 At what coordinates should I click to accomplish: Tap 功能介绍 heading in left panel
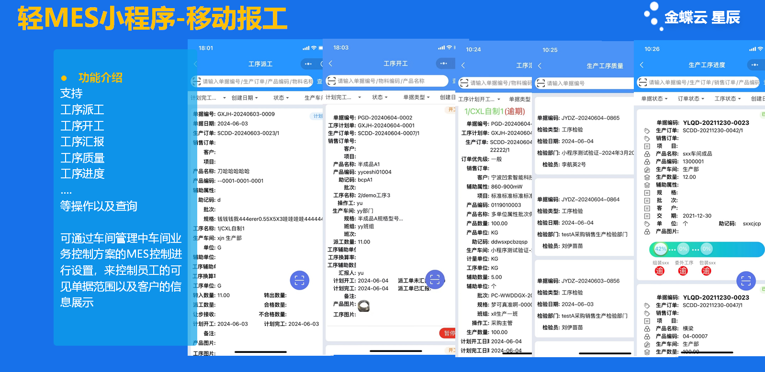click(x=101, y=77)
